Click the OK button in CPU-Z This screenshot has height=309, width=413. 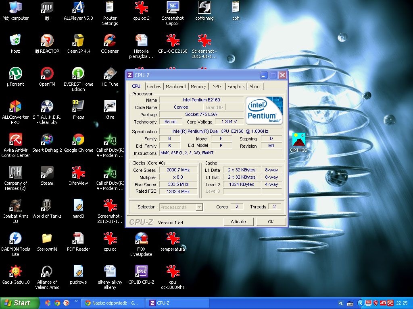click(x=271, y=222)
